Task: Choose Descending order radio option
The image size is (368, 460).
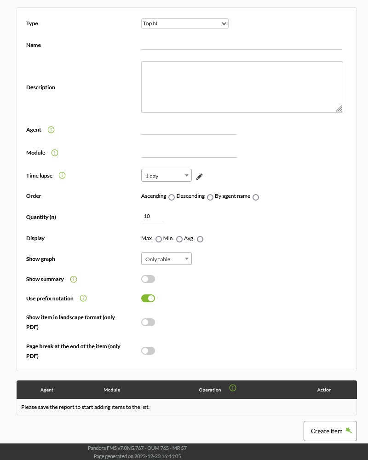Action: pyautogui.click(x=210, y=197)
